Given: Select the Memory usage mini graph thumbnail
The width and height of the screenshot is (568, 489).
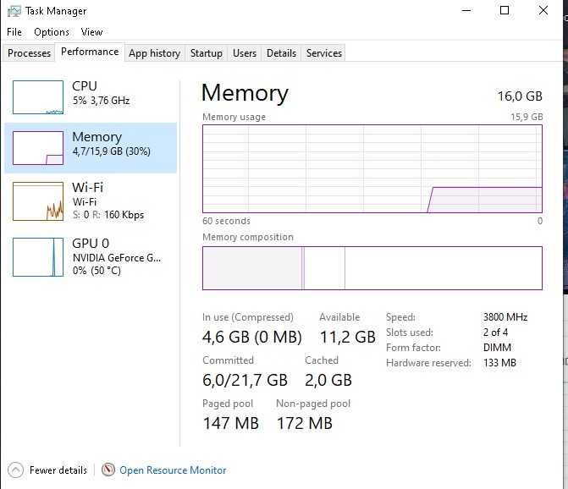Looking at the screenshot, I should coord(38,148).
